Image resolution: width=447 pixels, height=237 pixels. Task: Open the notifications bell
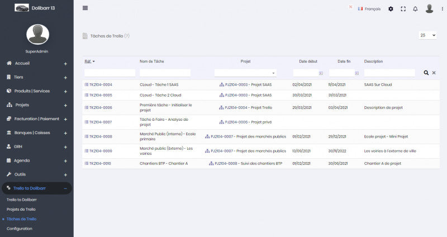(415, 9)
